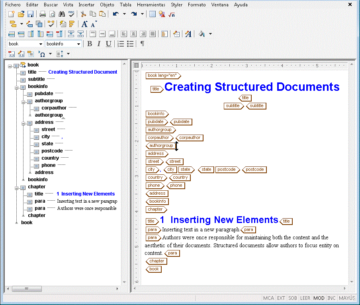
Task: Redo the action with the redo arrow
Action: 134,14
